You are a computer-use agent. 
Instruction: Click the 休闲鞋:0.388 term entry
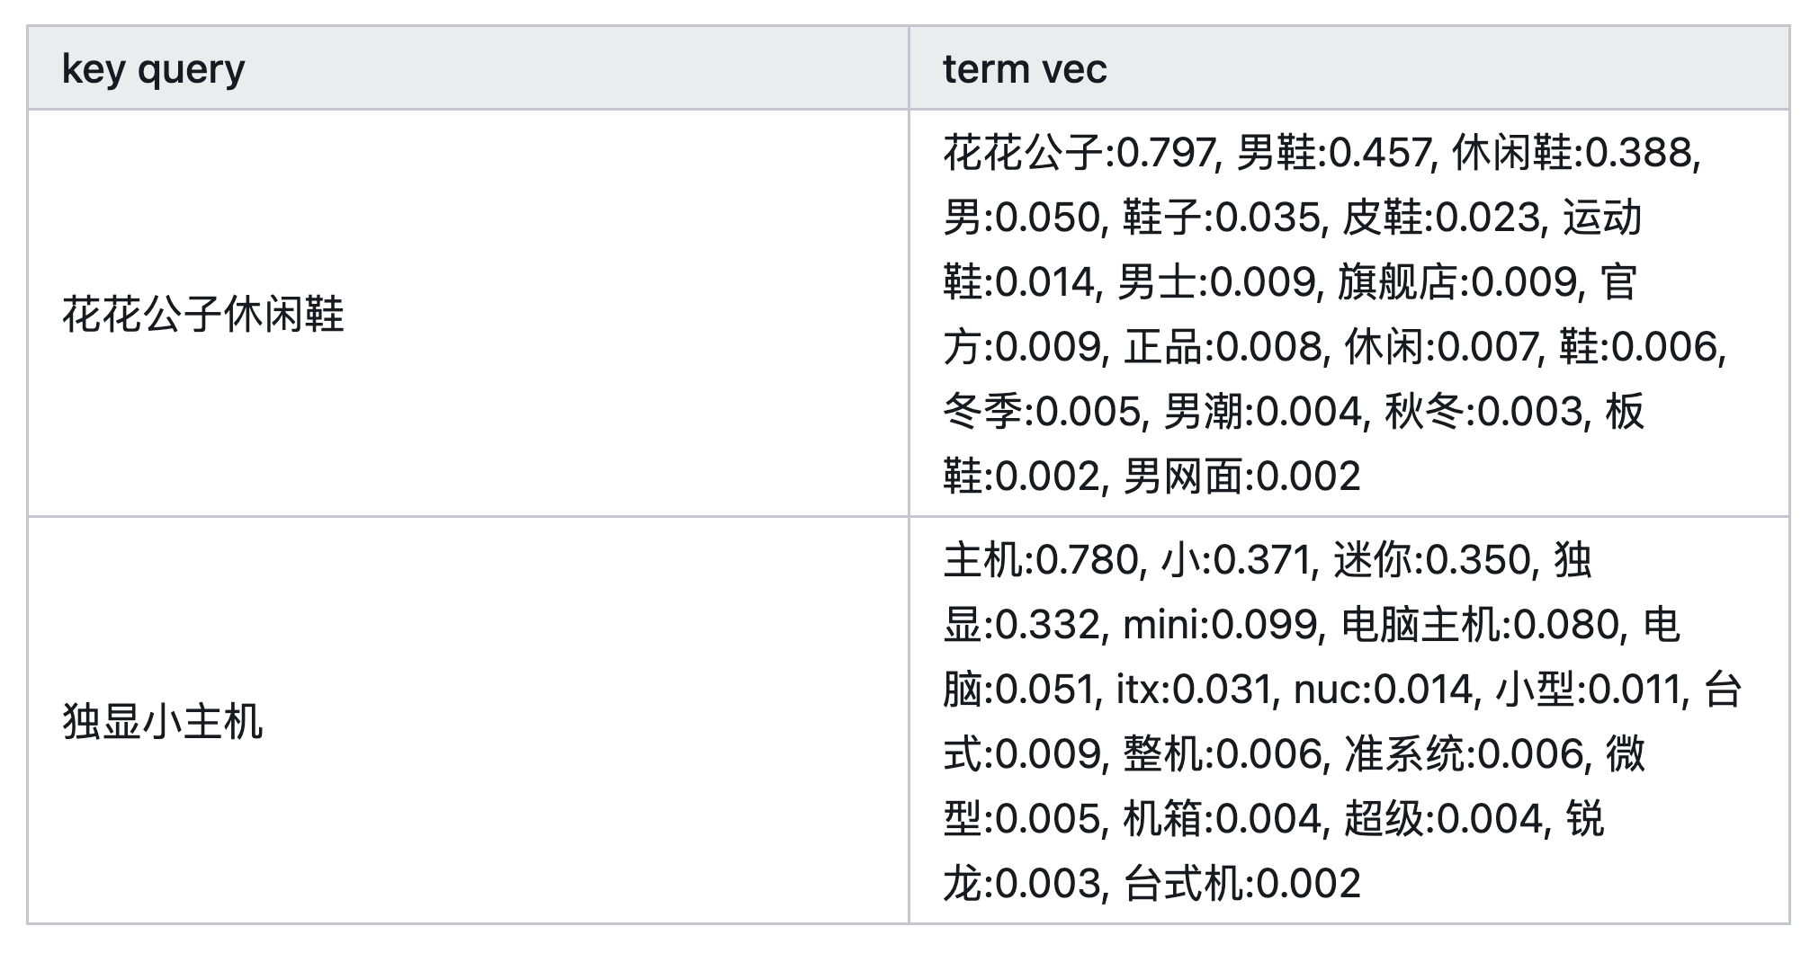(1574, 153)
